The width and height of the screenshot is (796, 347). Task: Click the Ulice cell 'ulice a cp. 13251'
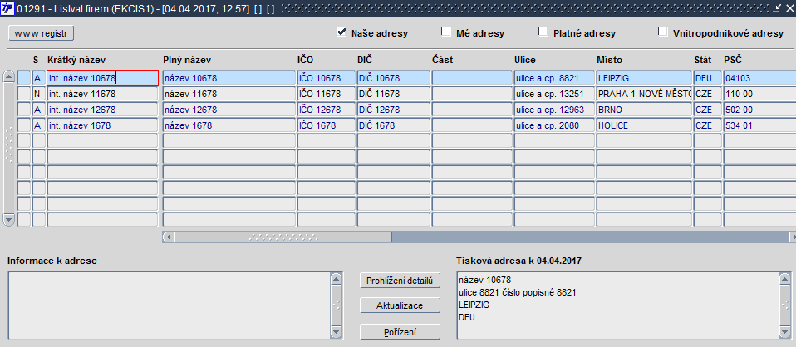(x=554, y=94)
